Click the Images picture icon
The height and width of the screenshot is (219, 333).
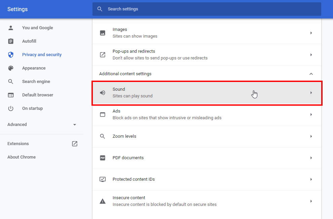pyautogui.click(x=103, y=33)
